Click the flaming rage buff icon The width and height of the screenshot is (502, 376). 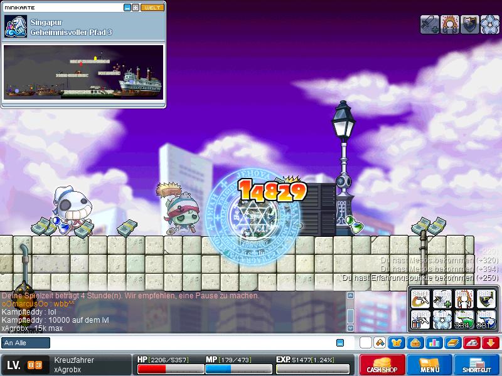pos(449,25)
